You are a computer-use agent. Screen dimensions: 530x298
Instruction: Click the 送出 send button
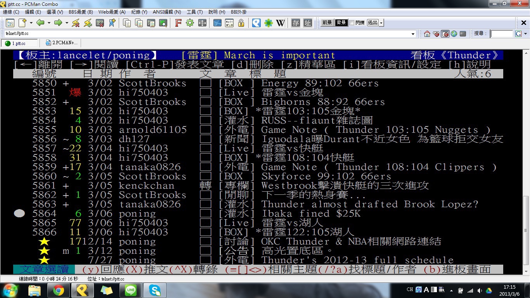point(372,23)
